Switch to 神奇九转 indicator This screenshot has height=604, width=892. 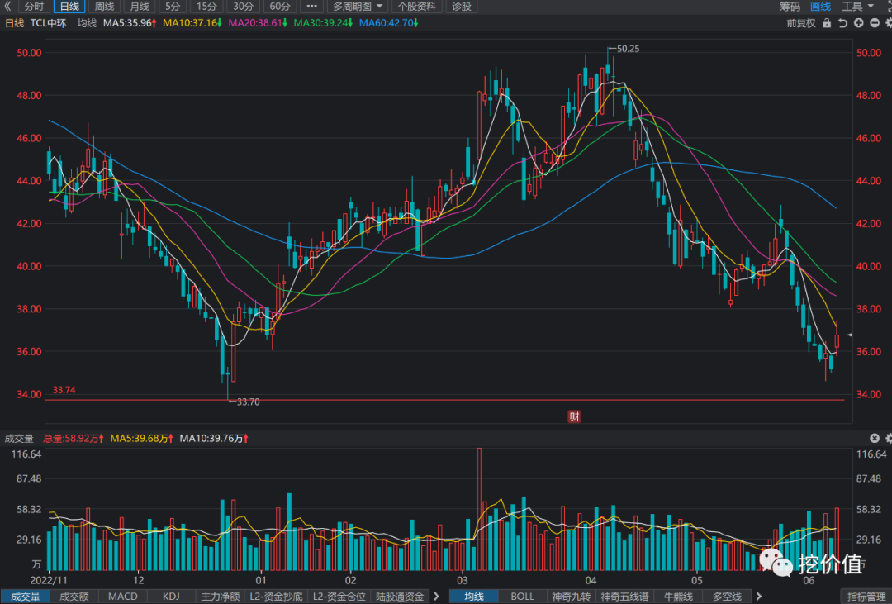572,597
